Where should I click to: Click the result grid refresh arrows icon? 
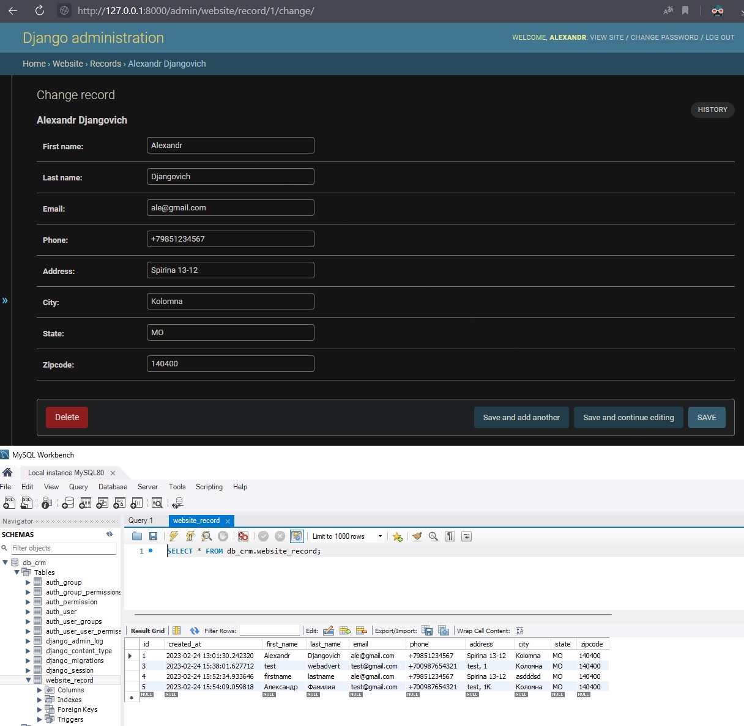coord(195,631)
